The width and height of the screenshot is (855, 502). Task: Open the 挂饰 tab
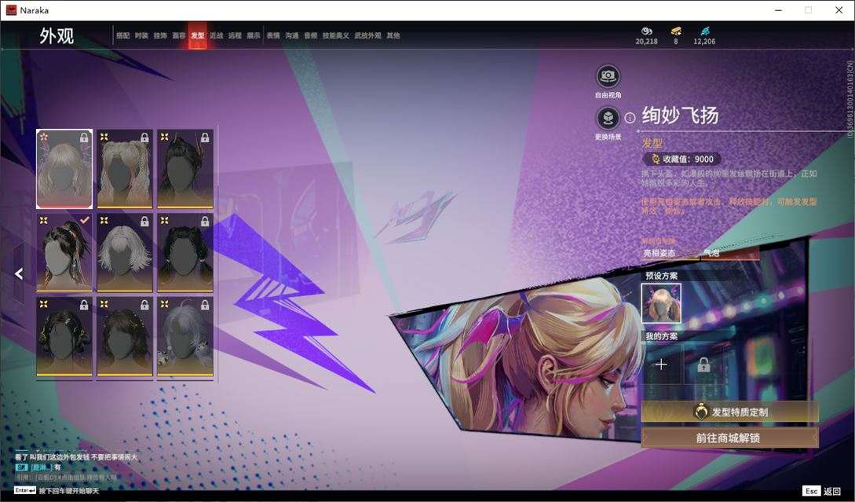click(160, 35)
